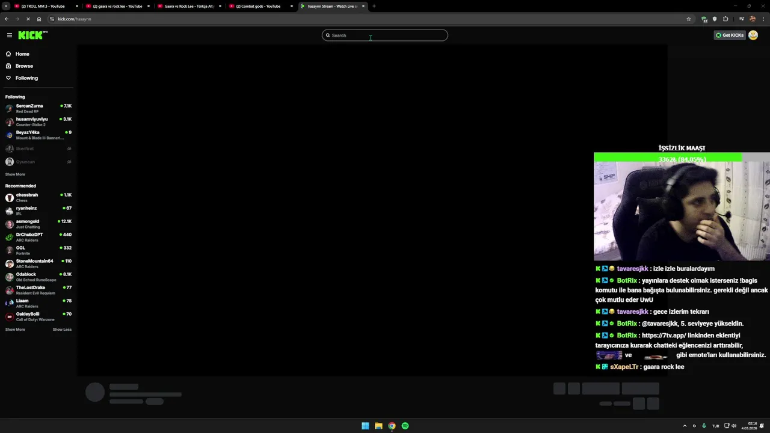
Task: Click 'Old School RuneScape' category text
Action: [36, 280]
